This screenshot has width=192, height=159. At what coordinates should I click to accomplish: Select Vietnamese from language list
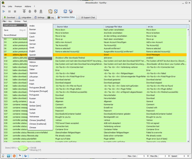click(x=40, y=117)
